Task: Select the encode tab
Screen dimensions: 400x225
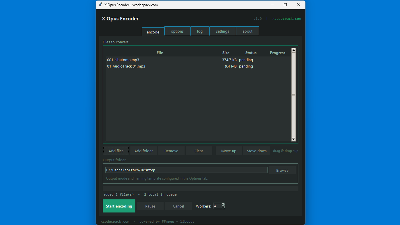Action: point(153,32)
